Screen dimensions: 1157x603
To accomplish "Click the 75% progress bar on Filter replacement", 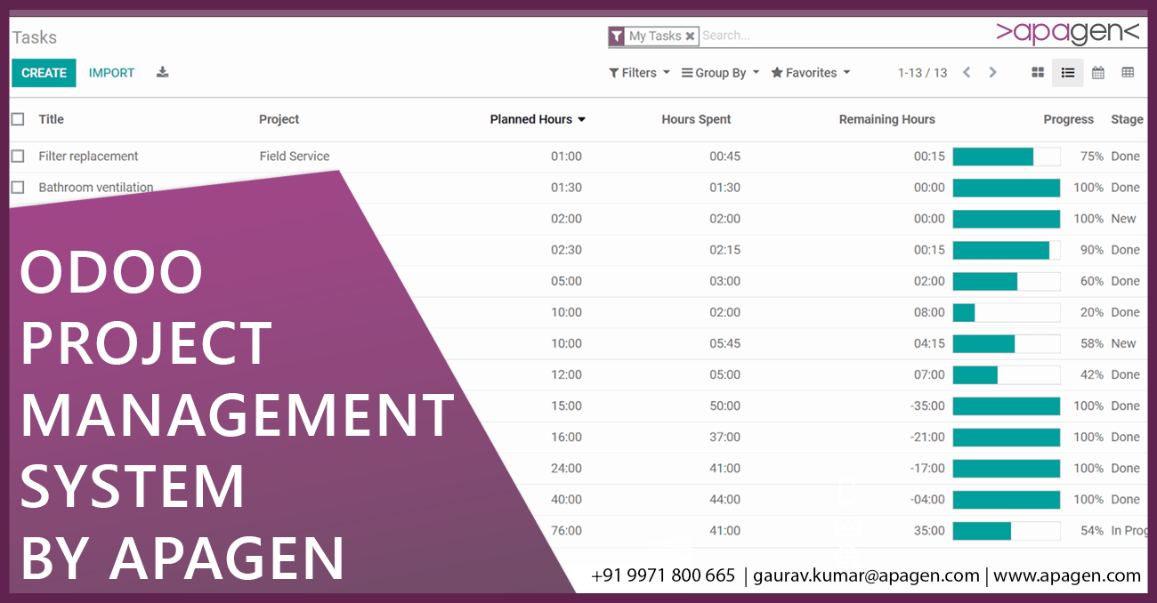I will (x=1006, y=156).
